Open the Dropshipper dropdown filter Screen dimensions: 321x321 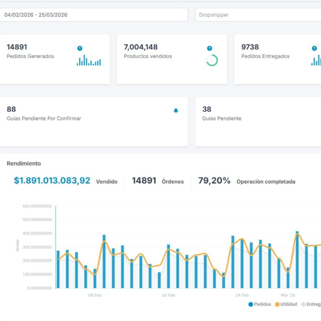click(258, 15)
